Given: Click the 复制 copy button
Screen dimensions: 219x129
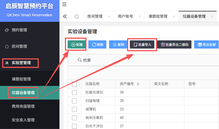Looking at the screenshot, I should click(118, 44).
